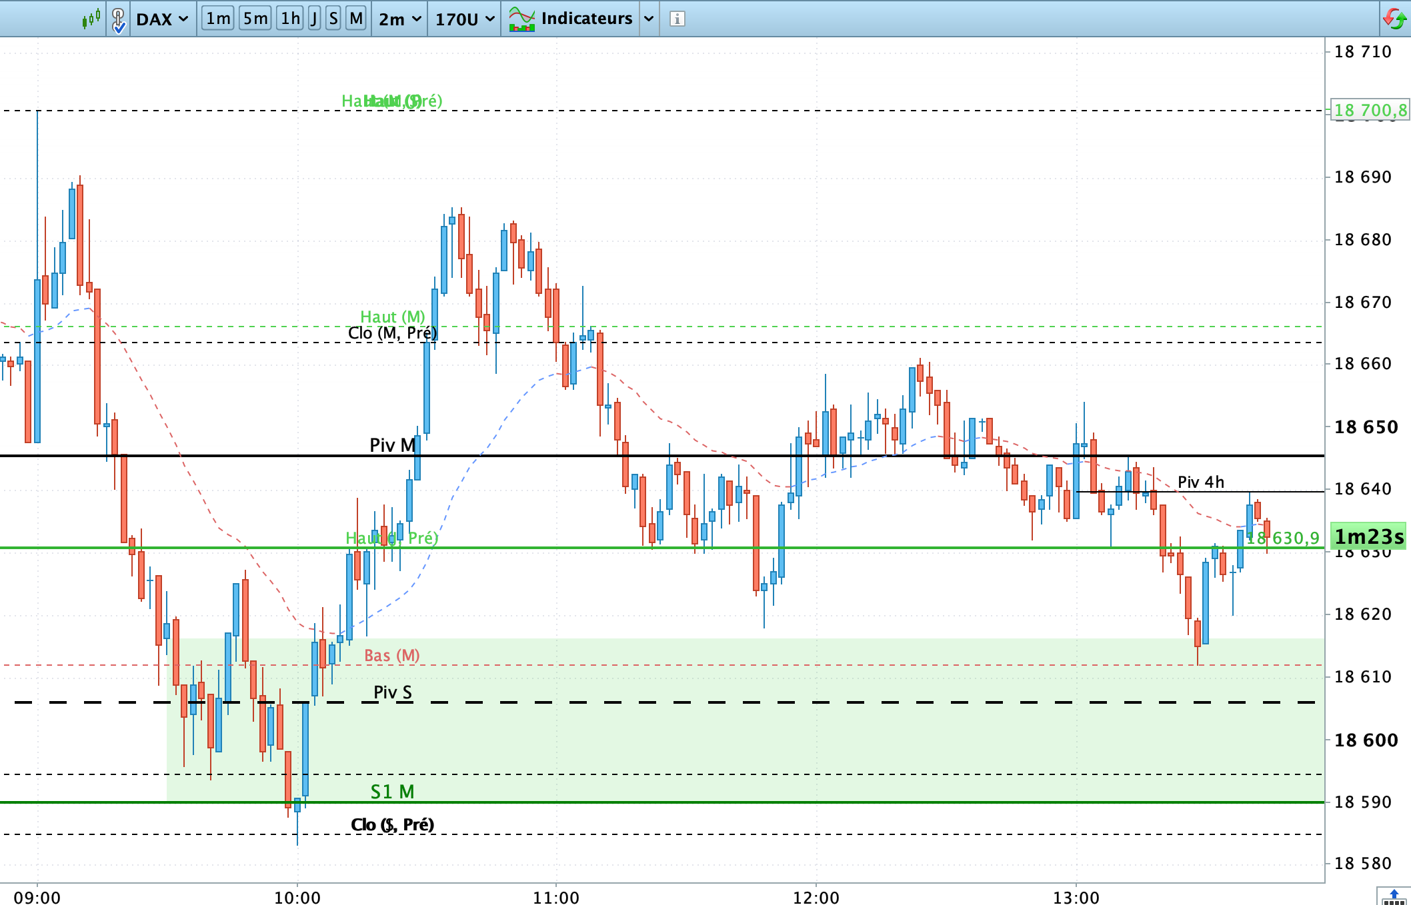Click the info icon in the toolbar
Viewport: 1411px width, 905px height.
(x=677, y=19)
